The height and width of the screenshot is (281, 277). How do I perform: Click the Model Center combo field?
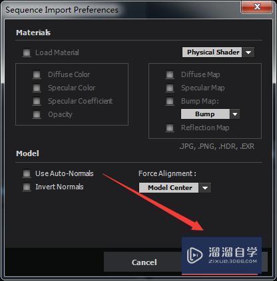coord(168,188)
